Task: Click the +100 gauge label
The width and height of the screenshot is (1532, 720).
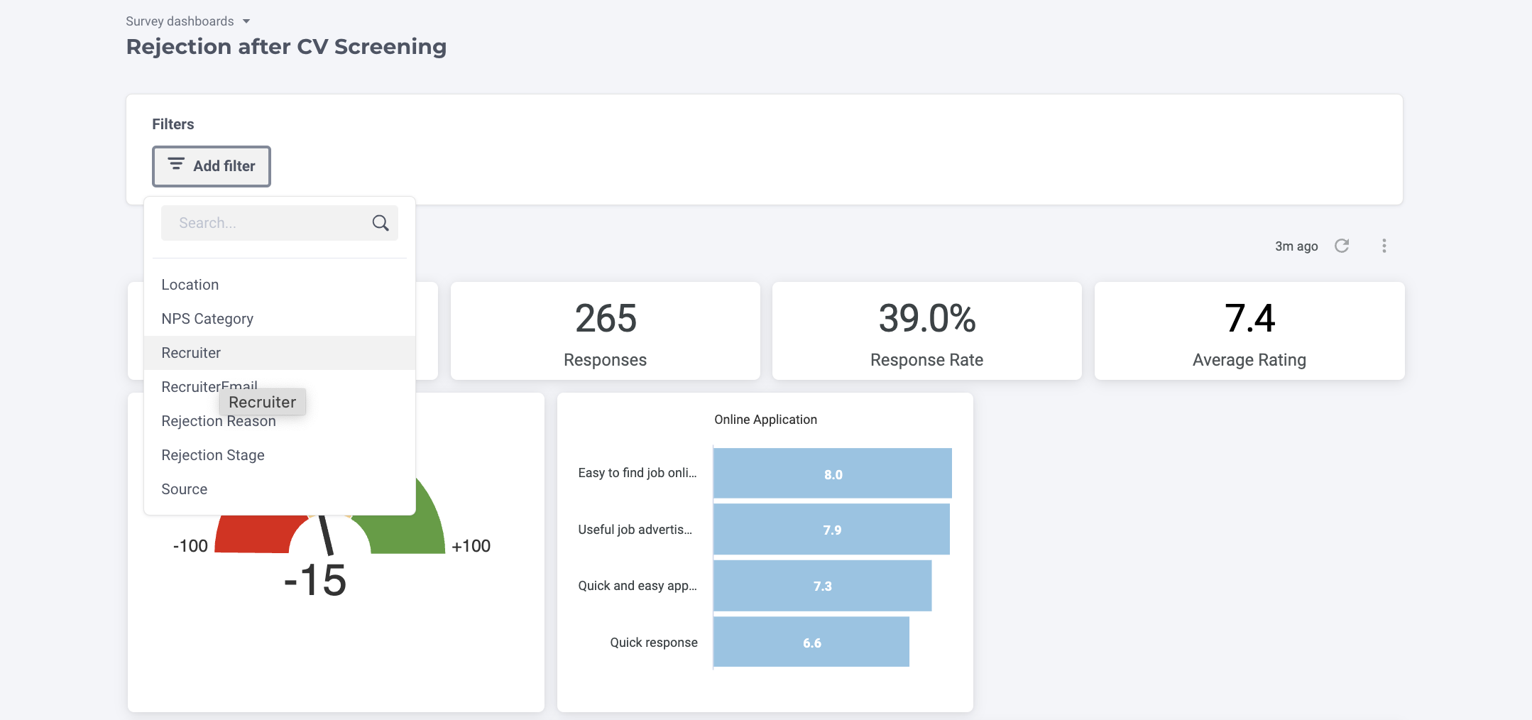Action: 471,546
